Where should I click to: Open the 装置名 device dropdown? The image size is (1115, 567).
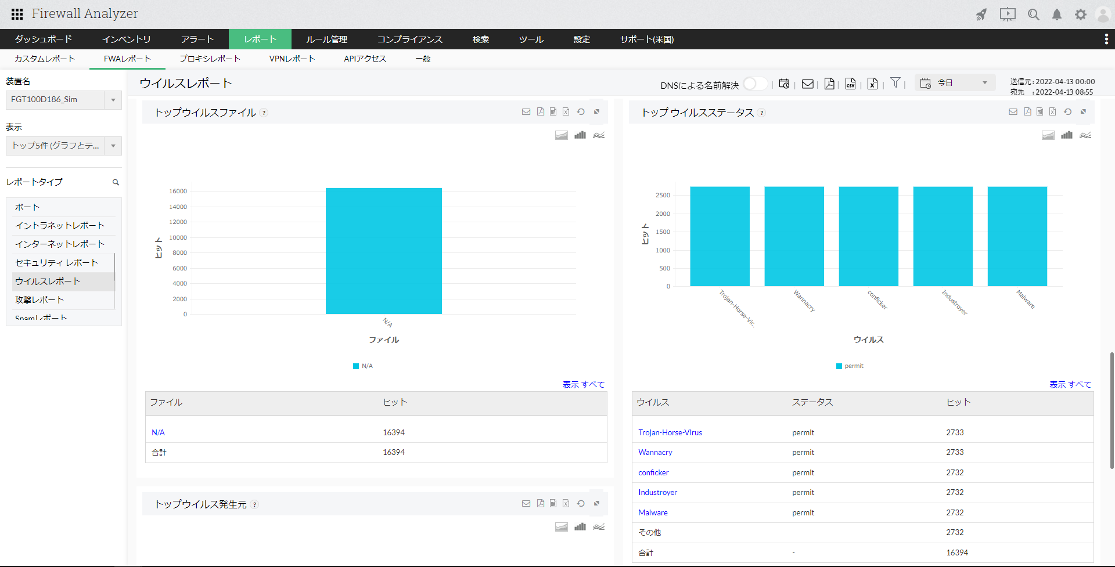pyautogui.click(x=113, y=100)
